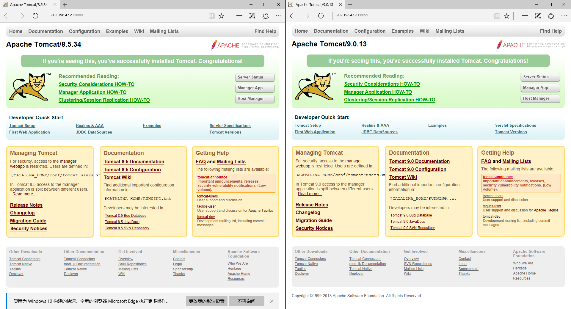The height and width of the screenshot is (309, 571).
Task: Click the 更改我的默认设置 button
Action: pyautogui.click(x=207, y=301)
